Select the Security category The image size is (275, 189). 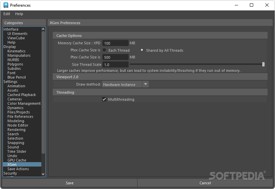[x=10, y=173]
